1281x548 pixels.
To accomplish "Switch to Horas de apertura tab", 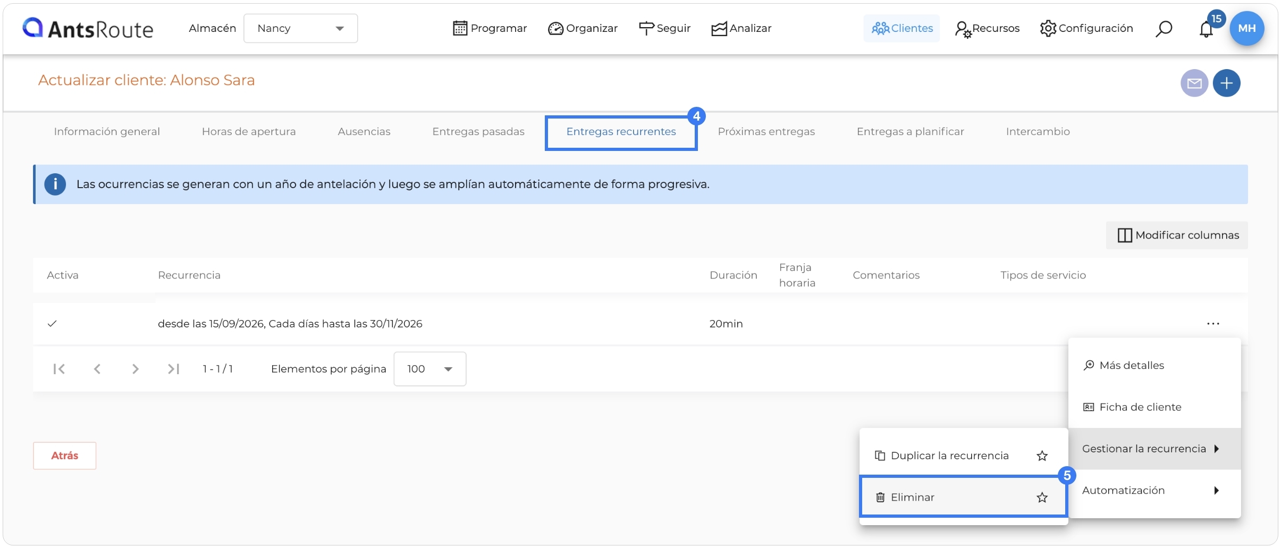I will 249,132.
